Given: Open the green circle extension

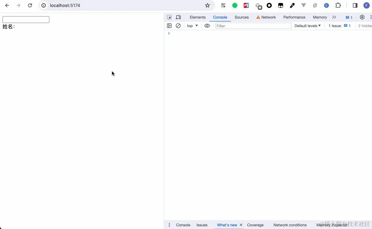Looking at the screenshot, I should [x=235, y=5].
